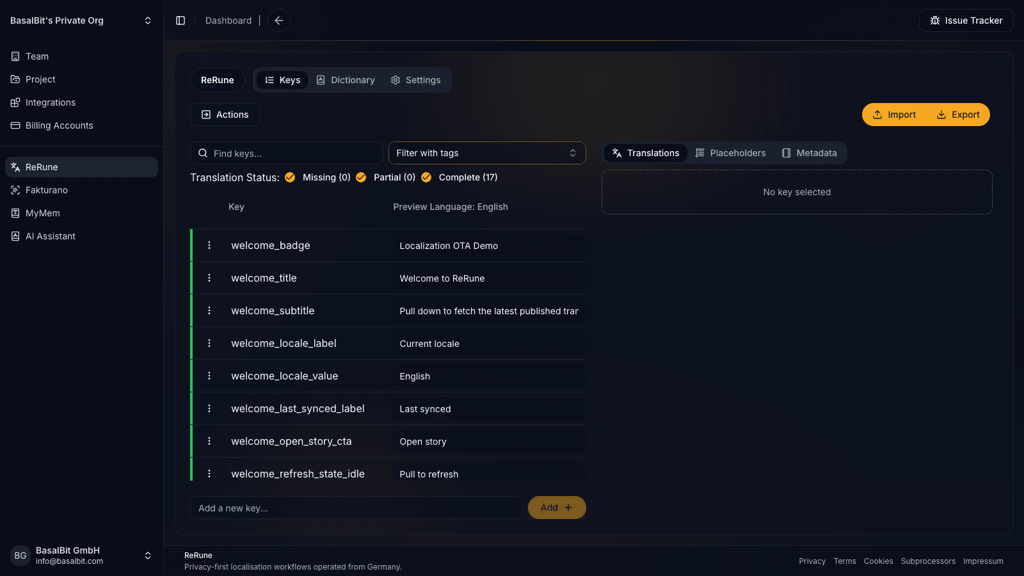
Task: Click the back arrow button
Action: point(279,20)
